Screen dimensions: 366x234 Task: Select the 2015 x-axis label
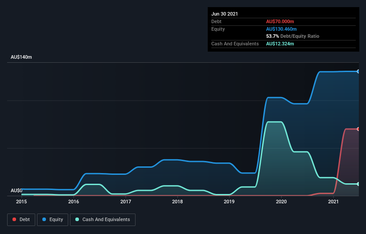tap(21, 202)
